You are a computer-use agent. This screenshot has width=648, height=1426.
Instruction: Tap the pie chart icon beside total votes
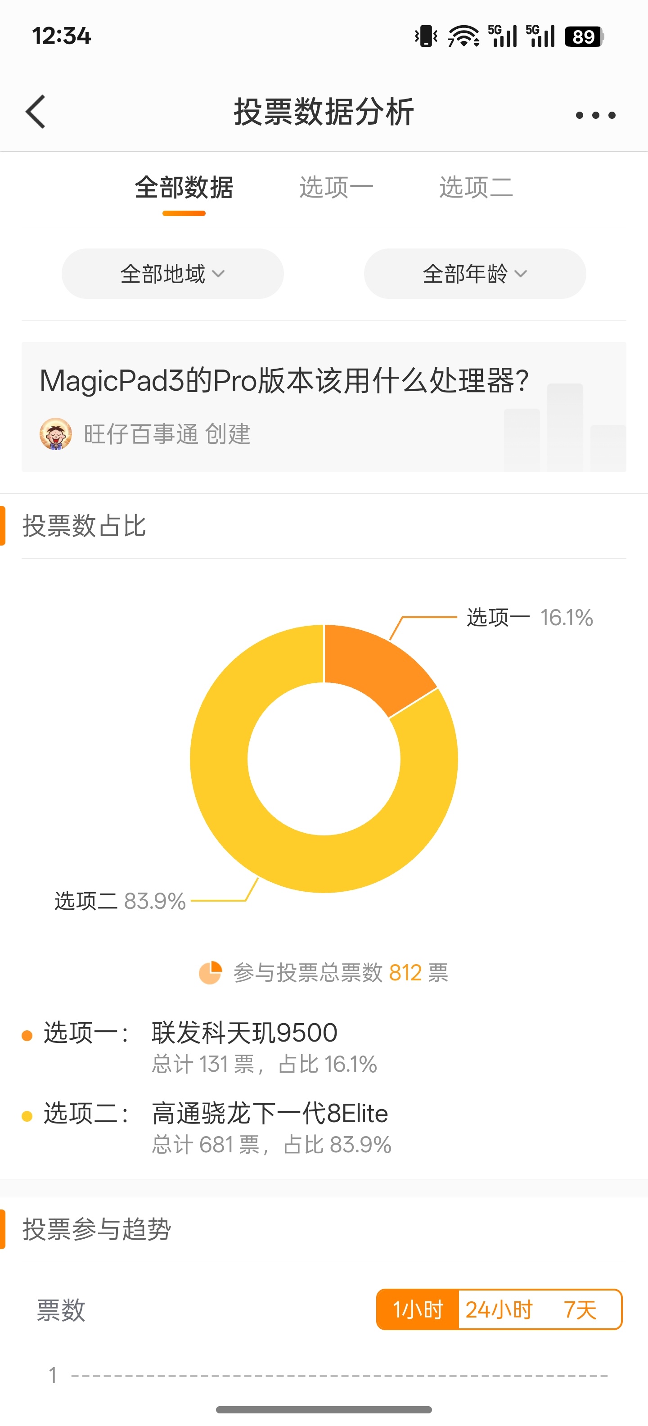[210, 973]
